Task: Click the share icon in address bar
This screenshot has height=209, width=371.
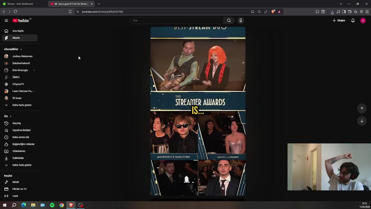Action: click(266, 12)
